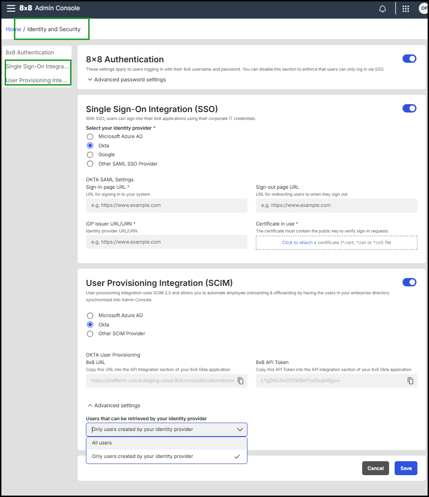Go to Single Sign-On Integration sidebar item
This screenshot has width=429, height=497.
coord(37,66)
